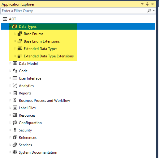The height and width of the screenshot is (158, 159).
Task: Click the Code node icon
Action: pyautogui.click(x=15, y=71)
